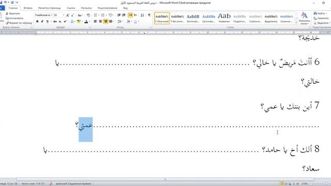Image resolution: width=331 pixels, height=186 pixels.
Task: Open the Главная ribbon tab
Action: (x=13, y=8)
